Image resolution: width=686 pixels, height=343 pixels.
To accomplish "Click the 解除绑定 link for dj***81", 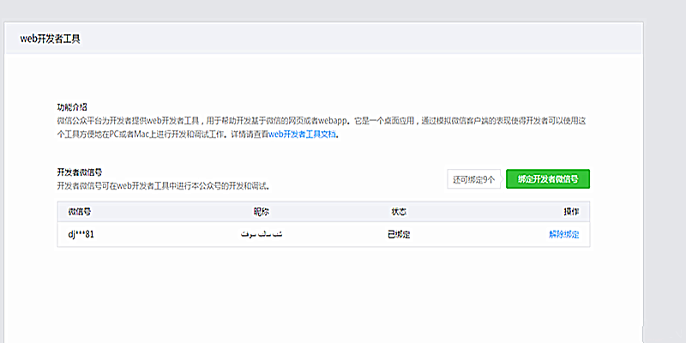I will (x=563, y=234).
